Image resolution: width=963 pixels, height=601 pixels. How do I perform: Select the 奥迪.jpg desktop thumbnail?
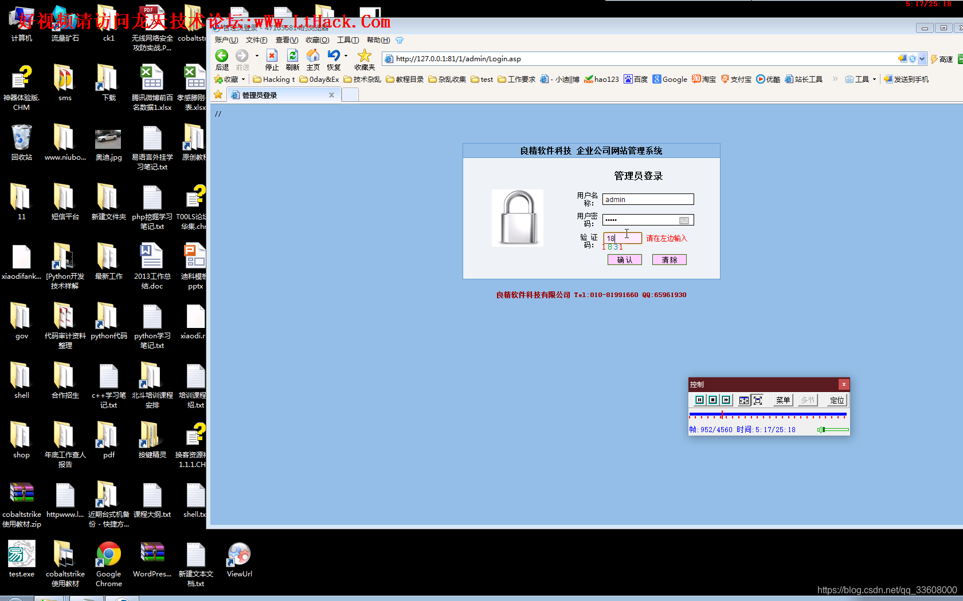(108, 144)
